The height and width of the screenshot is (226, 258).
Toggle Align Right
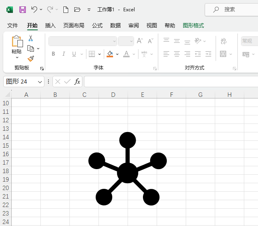187,54
